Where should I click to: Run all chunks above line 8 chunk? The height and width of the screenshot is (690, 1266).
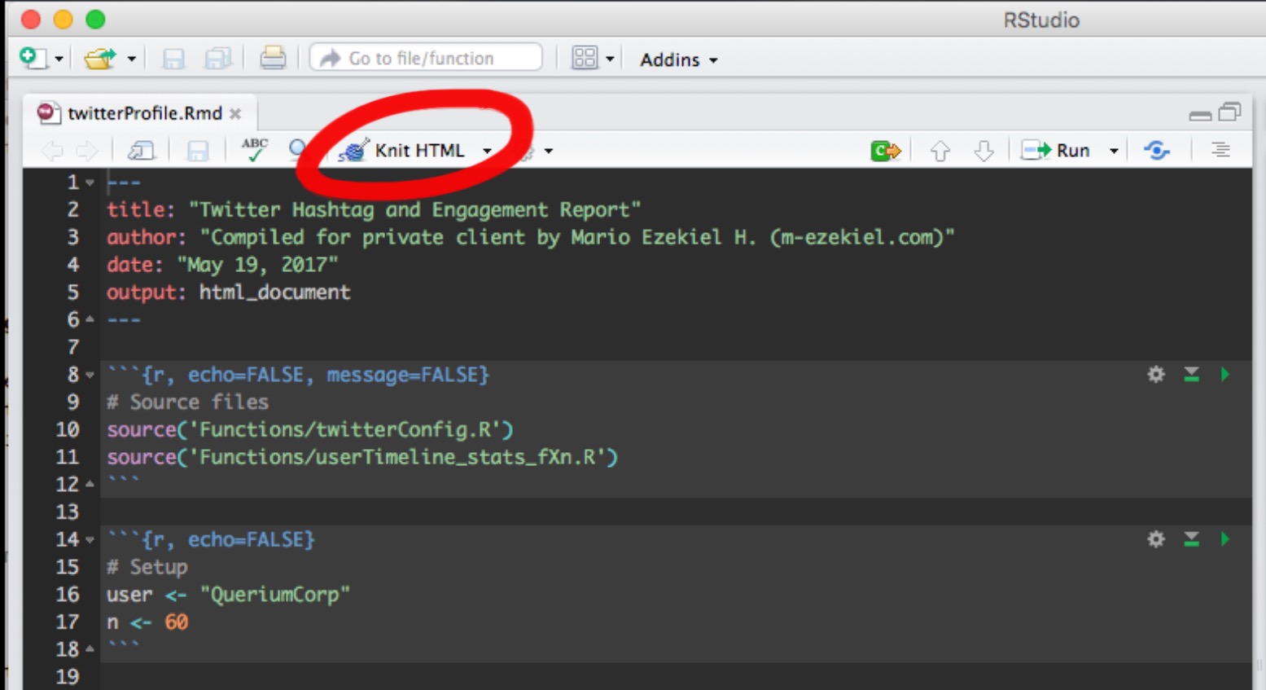pos(1191,375)
